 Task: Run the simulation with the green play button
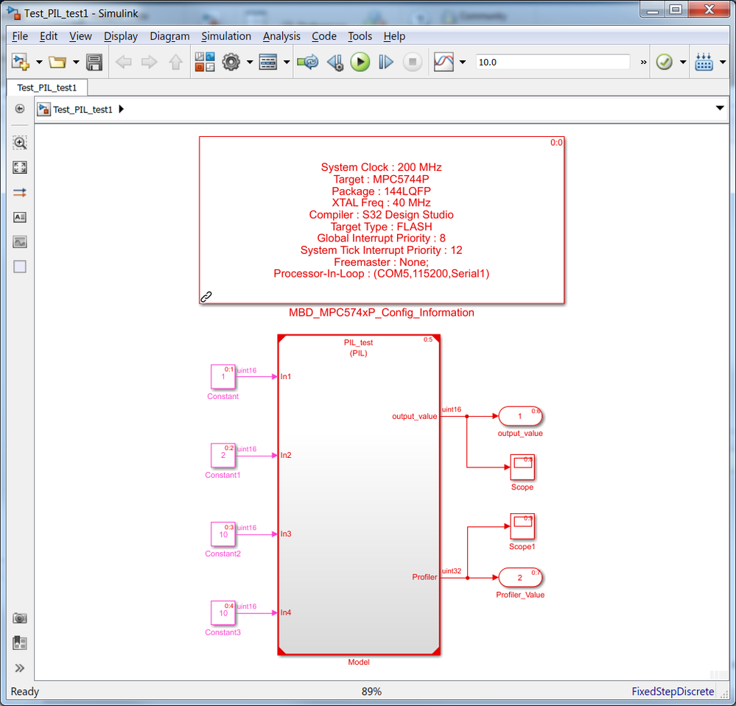tap(360, 62)
